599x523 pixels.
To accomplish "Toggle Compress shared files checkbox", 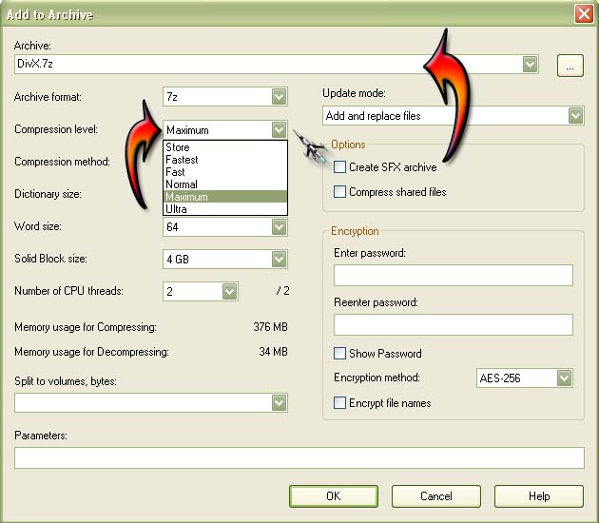I will pyautogui.click(x=340, y=192).
